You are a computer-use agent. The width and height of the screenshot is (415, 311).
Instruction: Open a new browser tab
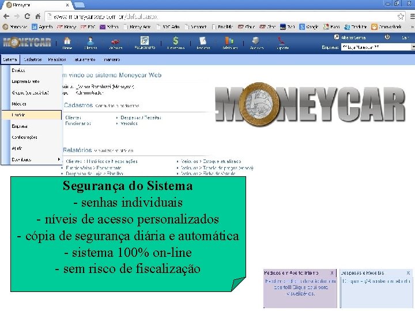80,5
